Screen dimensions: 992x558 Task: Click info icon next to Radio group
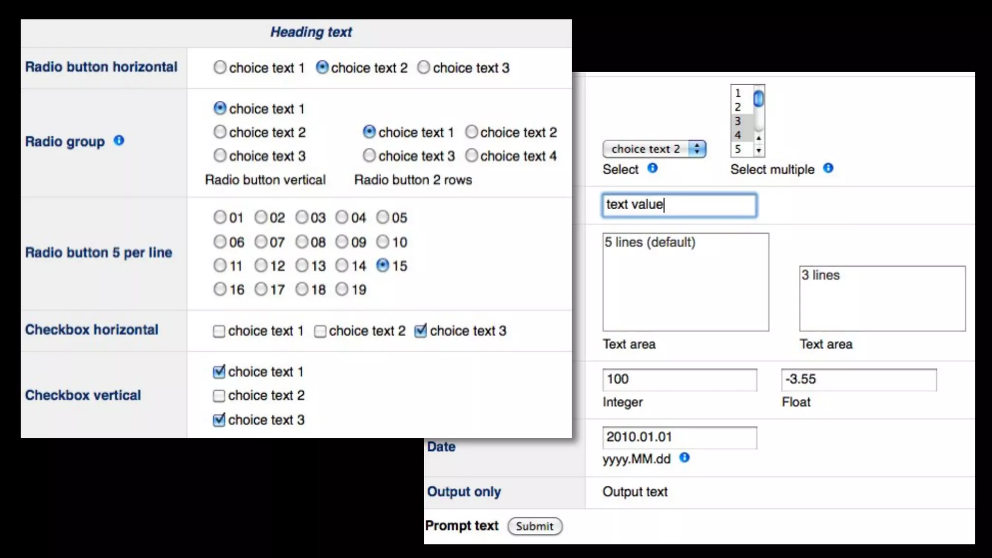click(119, 140)
